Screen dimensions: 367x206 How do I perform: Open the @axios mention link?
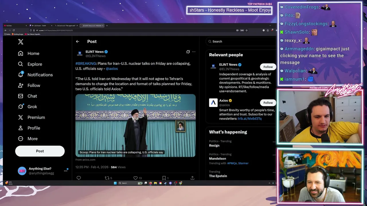tap(112, 69)
